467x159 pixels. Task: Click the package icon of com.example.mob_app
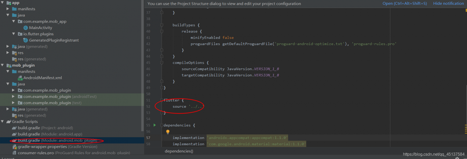click(20, 21)
